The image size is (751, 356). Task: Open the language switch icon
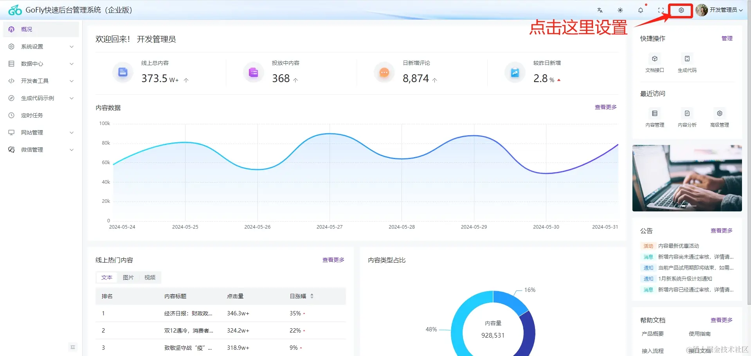click(x=600, y=10)
